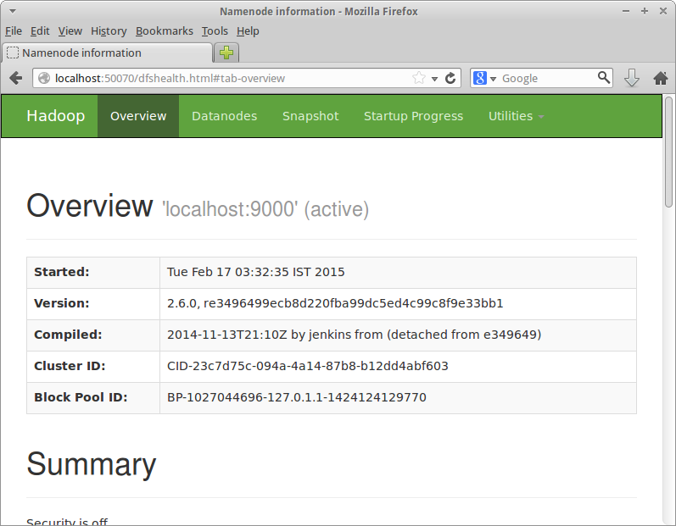The height and width of the screenshot is (526, 676).
Task: Select the Namenode information browser tab
Action: (108, 53)
